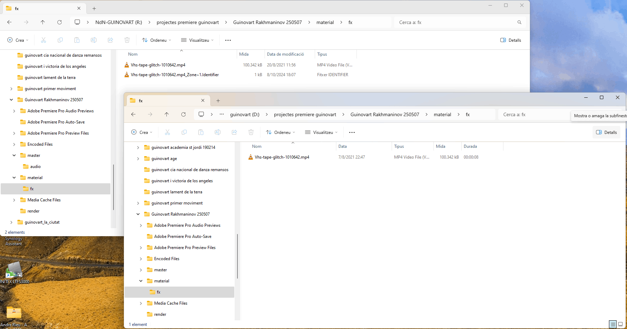Toggle Detalls pane in front window

[606, 132]
